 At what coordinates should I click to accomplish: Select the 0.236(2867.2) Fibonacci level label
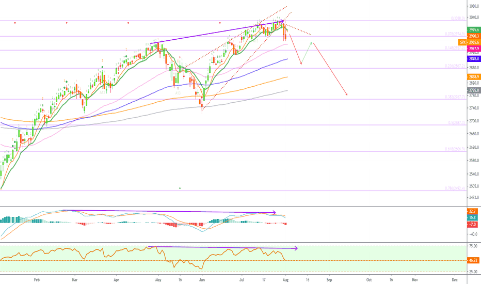[455, 66]
